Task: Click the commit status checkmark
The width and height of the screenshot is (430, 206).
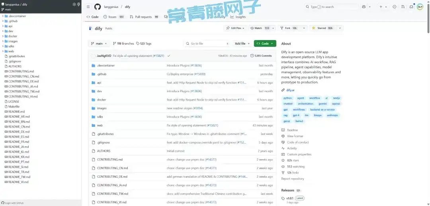Action: coord(169,56)
